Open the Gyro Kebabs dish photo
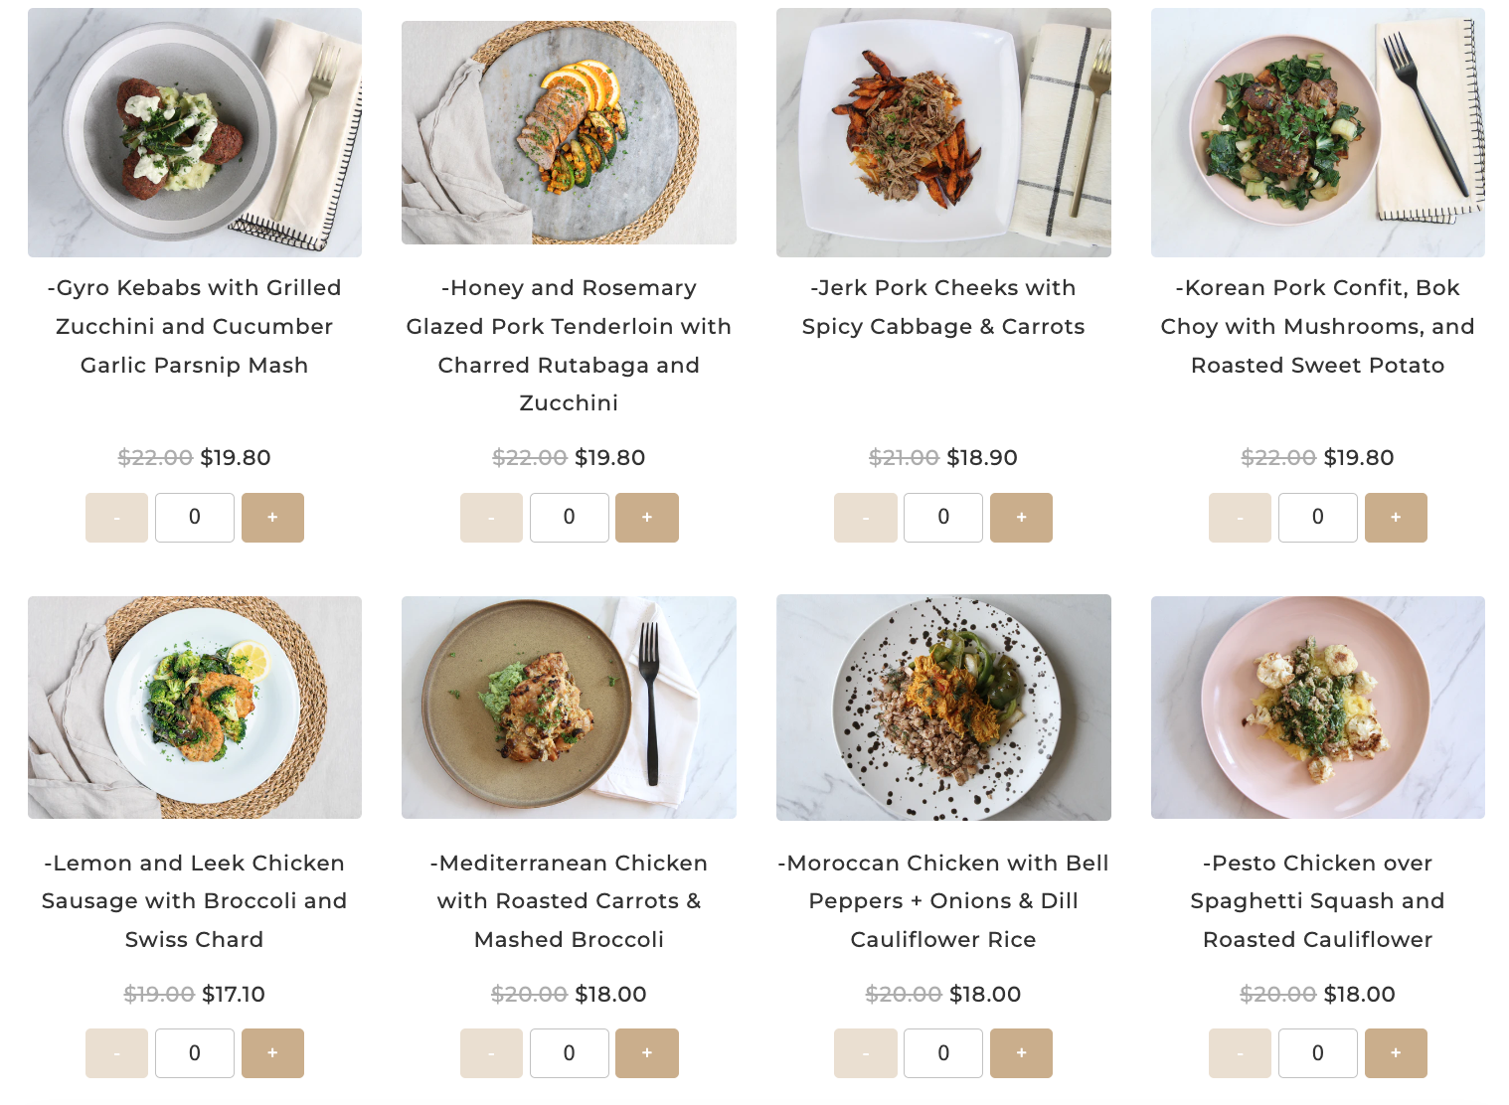The width and height of the screenshot is (1509, 1105). pyautogui.click(x=195, y=133)
